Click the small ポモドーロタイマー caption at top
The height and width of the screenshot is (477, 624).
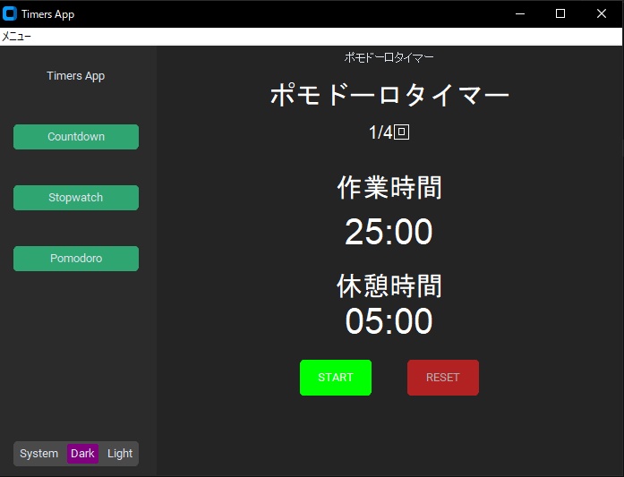[389, 57]
